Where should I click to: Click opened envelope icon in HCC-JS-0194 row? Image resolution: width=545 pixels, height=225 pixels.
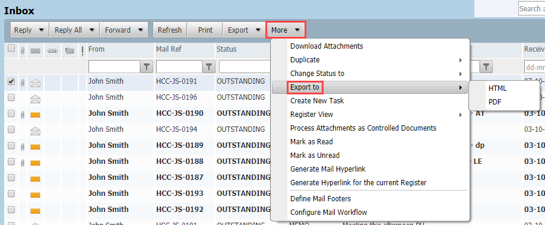(35, 131)
